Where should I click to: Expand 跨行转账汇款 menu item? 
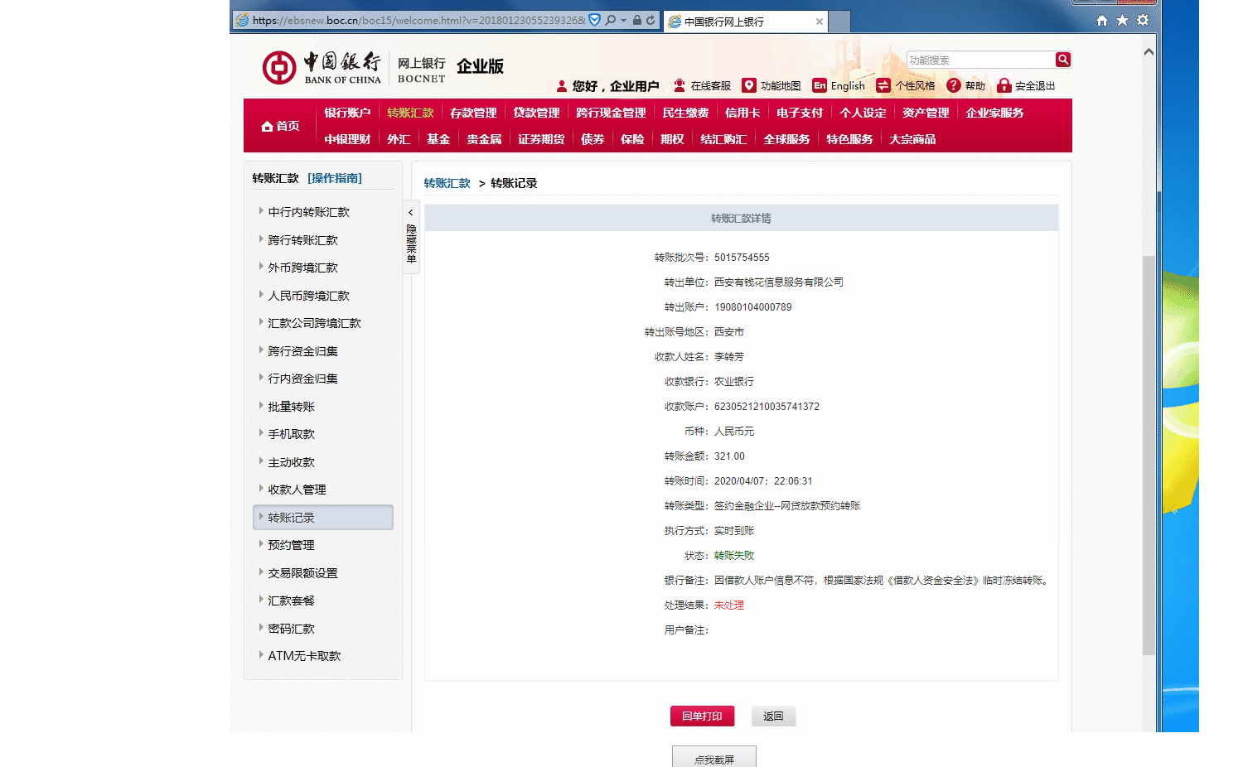(302, 240)
